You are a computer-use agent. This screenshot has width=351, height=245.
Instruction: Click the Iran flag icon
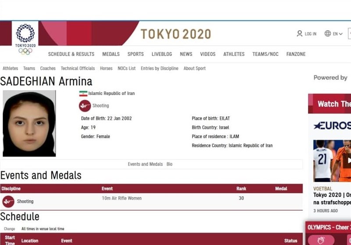click(x=83, y=93)
